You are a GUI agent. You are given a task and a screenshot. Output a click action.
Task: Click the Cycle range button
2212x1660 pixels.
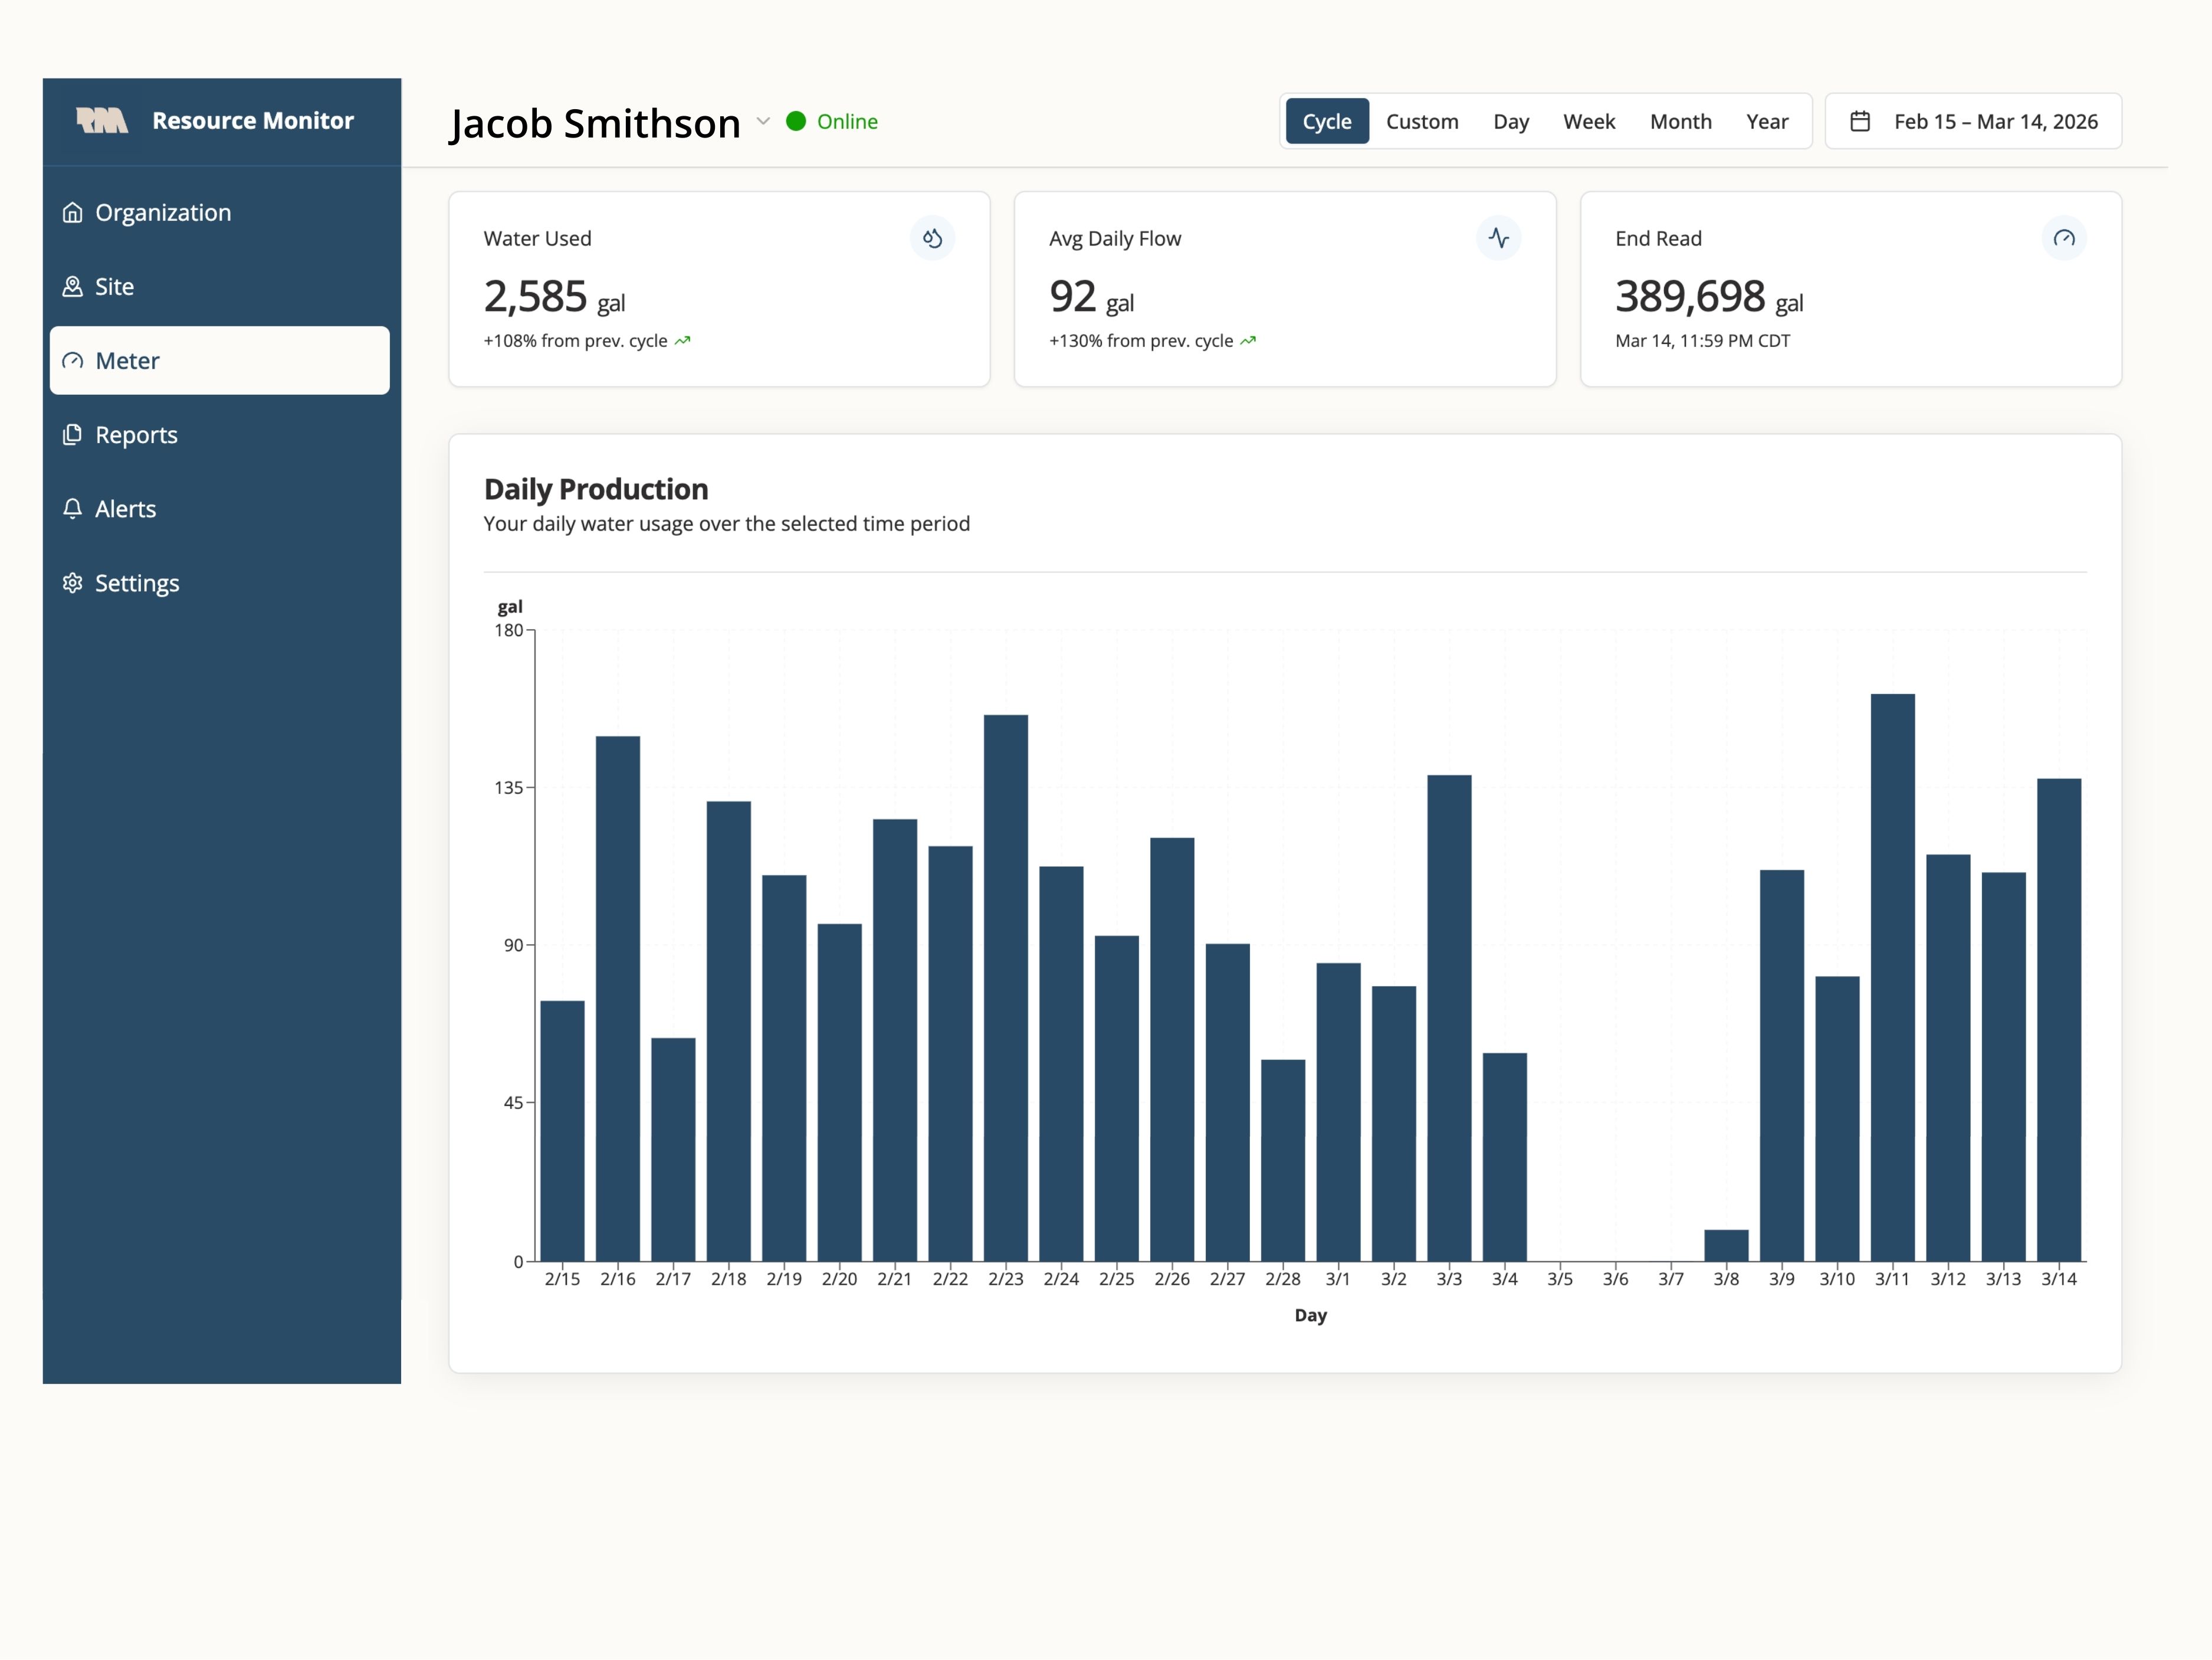click(1326, 121)
